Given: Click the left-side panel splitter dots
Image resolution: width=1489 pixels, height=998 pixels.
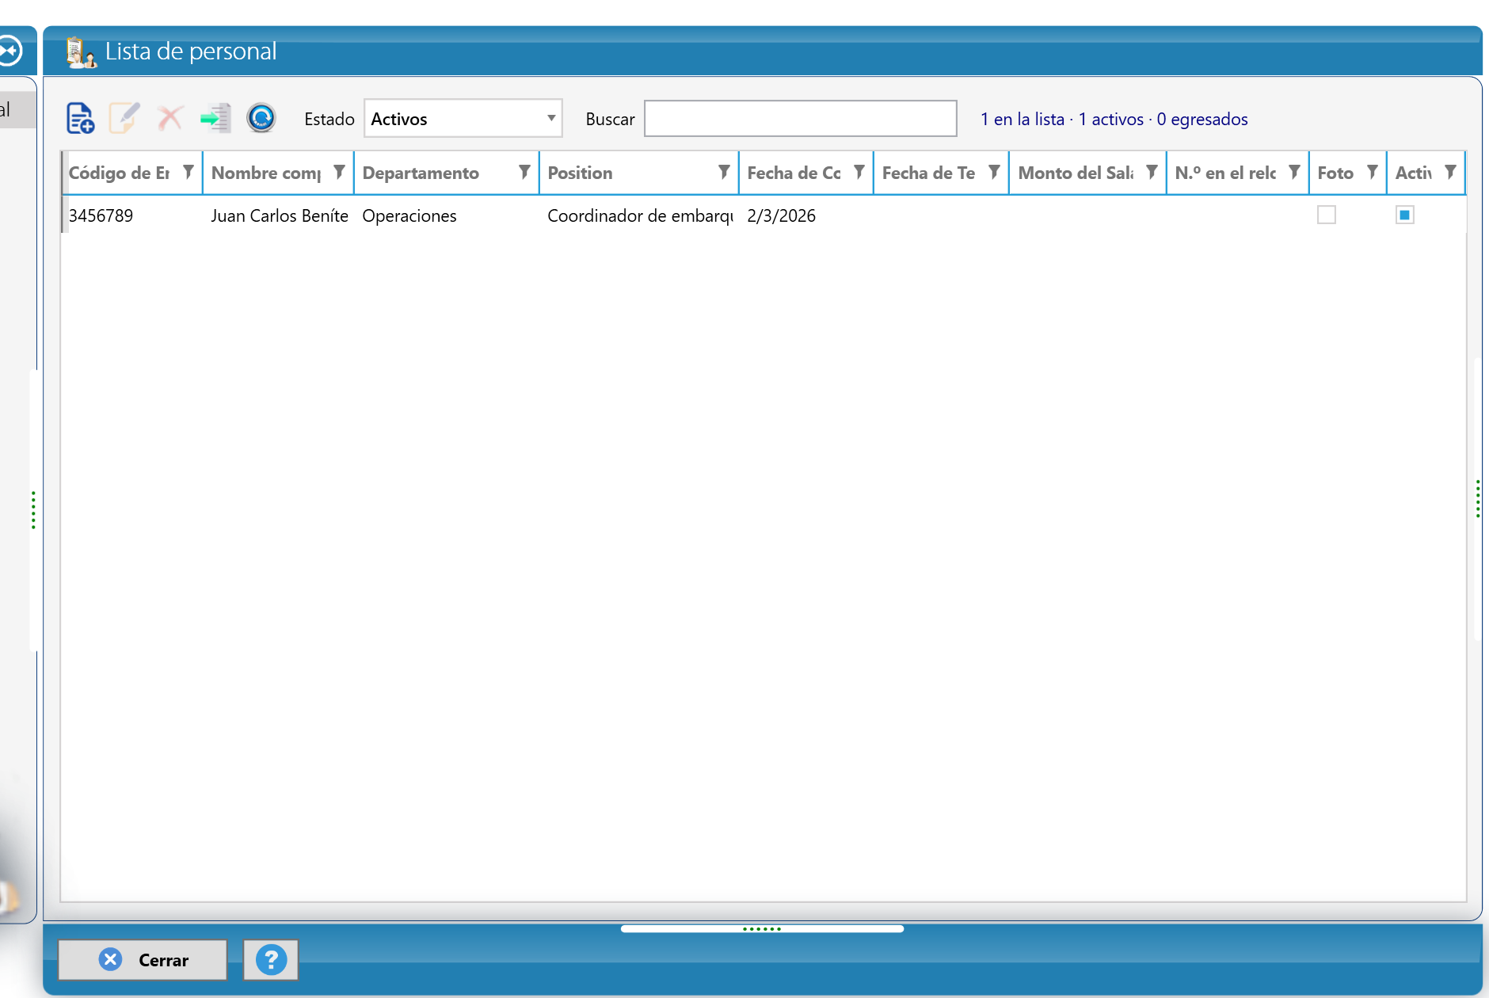Looking at the screenshot, I should (33, 510).
